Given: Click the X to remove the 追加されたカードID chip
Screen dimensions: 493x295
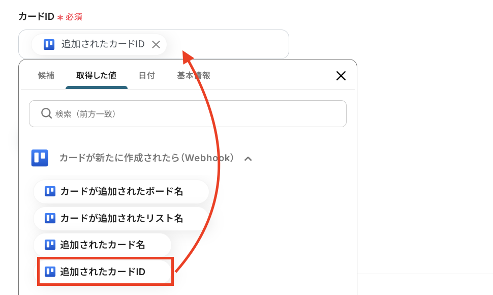Looking at the screenshot, I should click(156, 44).
